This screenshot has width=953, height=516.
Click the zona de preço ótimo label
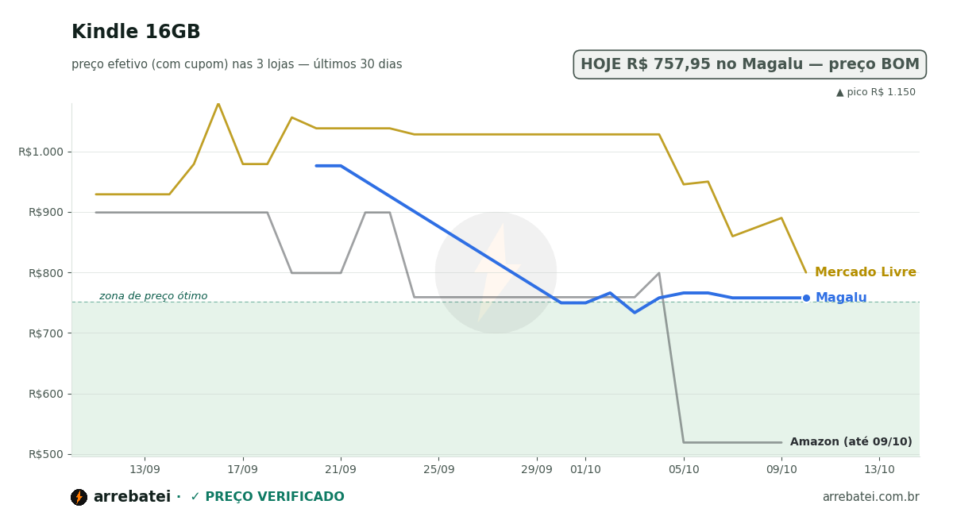pyautogui.click(x=153, y=296)
